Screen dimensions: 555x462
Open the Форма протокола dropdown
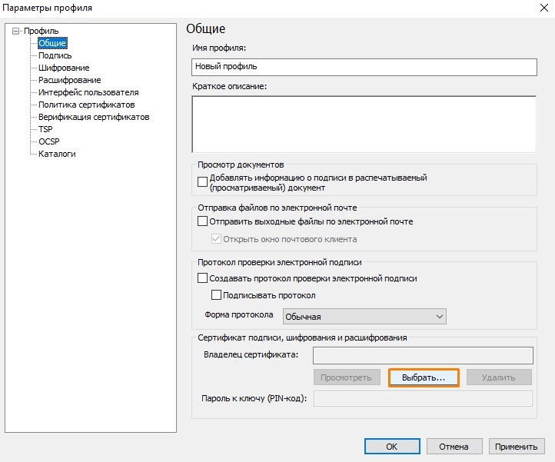pos(364,317)
